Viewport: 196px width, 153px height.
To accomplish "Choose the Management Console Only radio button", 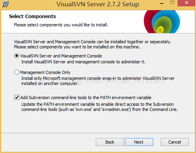I will point(16,72).
